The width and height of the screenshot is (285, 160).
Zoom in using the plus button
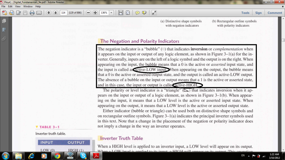pyautogui.click(x=95, y=13)
